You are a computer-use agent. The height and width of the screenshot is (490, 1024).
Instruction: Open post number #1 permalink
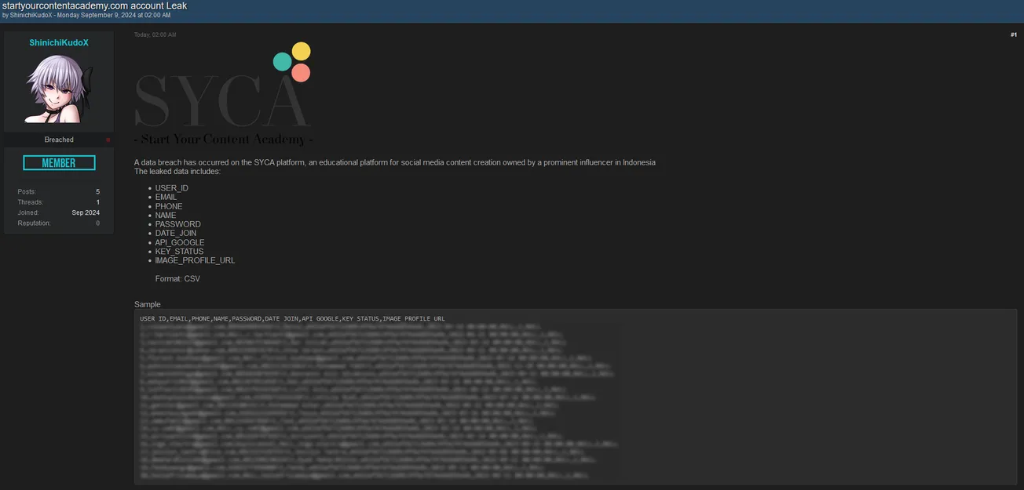(1013, 34)
